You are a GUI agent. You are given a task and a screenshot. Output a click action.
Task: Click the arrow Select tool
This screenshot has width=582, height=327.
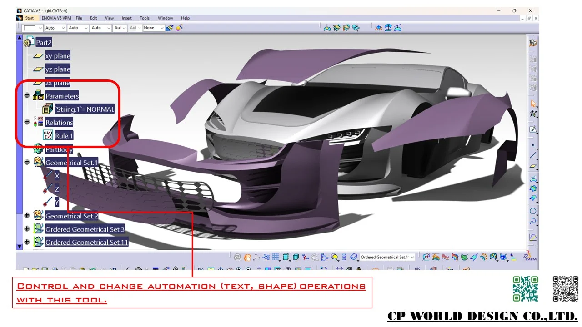click(x=533, y=104)
